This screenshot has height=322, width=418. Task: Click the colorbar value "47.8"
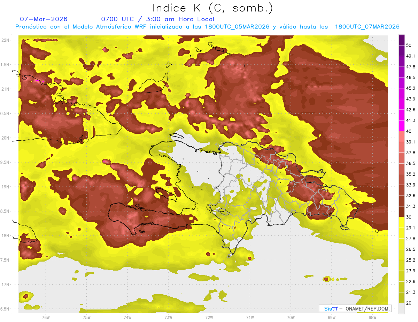[x=410, y=67]
